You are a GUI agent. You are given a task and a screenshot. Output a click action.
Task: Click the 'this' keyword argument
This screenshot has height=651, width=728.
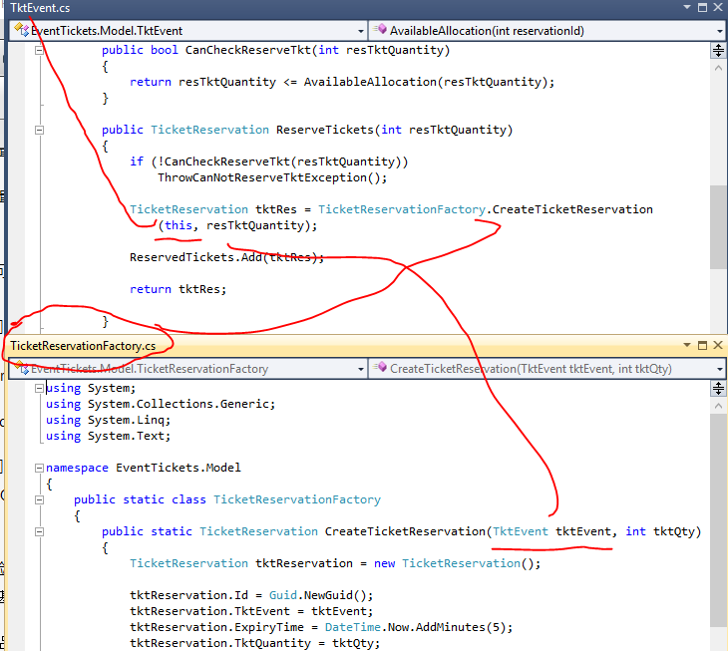[x=179, y=225]
